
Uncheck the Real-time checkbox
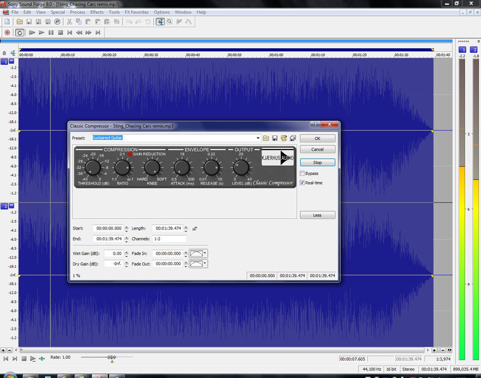302,183
